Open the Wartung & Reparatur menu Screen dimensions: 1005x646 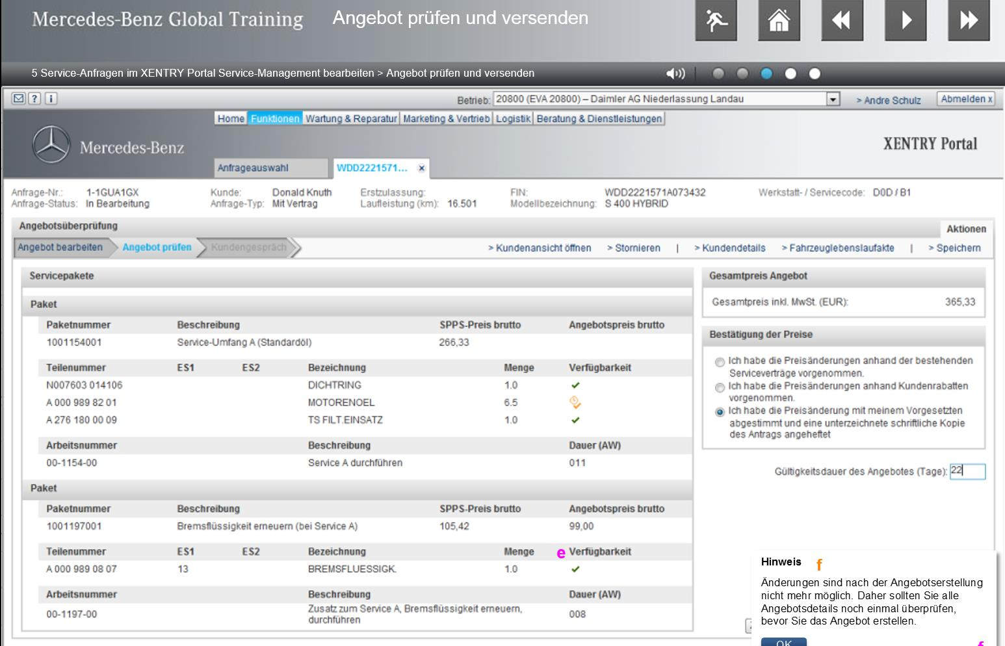point(351,118)
